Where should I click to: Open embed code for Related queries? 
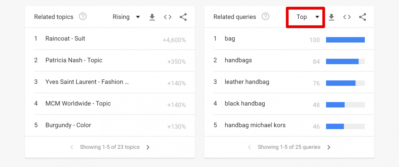pyautogui.click(x=347, y=17)
